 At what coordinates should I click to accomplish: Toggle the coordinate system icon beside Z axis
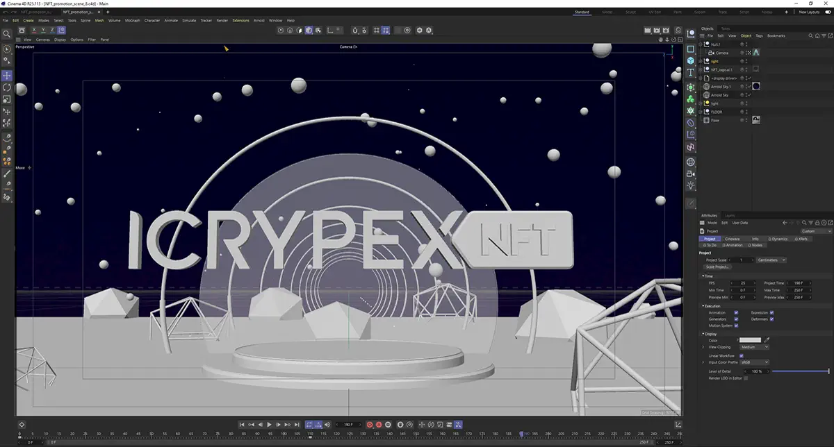62,30
